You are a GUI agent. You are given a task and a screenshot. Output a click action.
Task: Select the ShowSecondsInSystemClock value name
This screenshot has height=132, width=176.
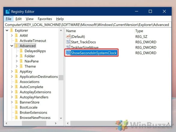click(x=94, y=53)
